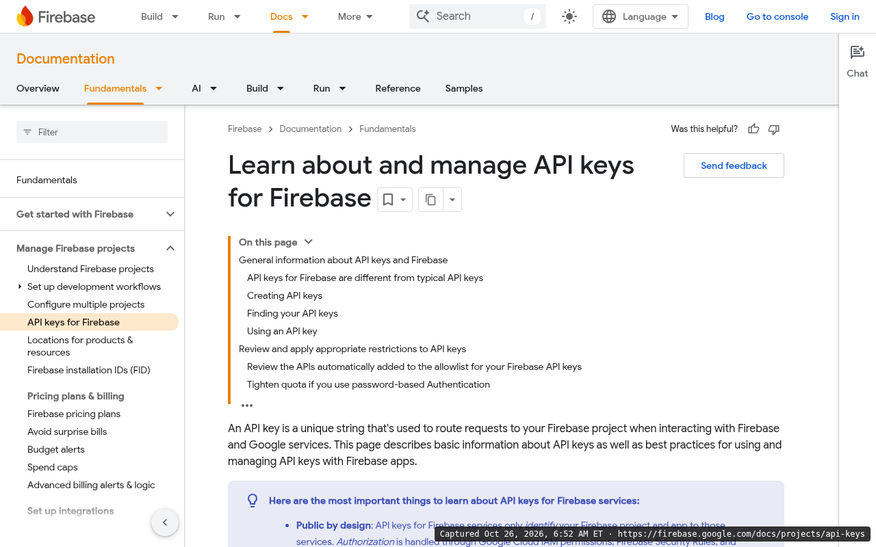Open the copy options dropdown arrow

click(452, 200)
